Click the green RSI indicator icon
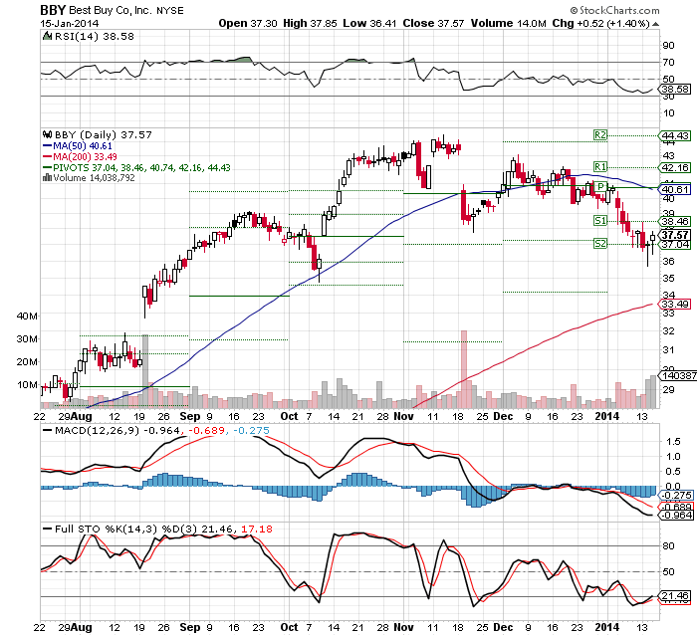Viewport: 697px width, 636px height. coord(47,36)
